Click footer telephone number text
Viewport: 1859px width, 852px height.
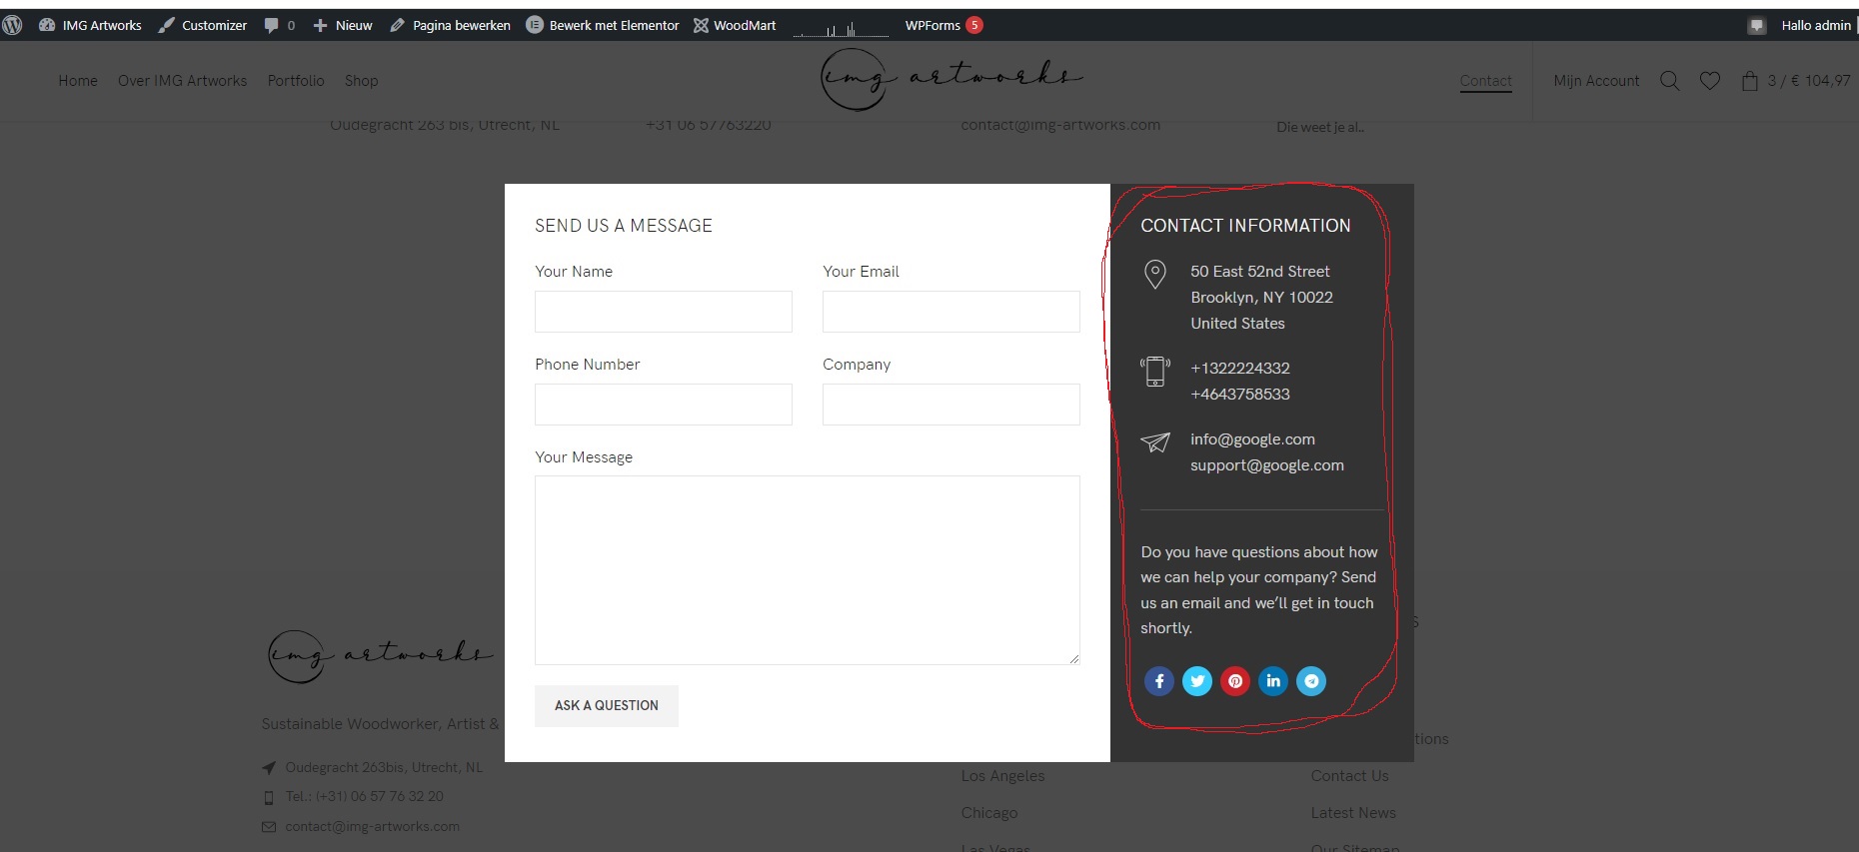click(365, 797)
